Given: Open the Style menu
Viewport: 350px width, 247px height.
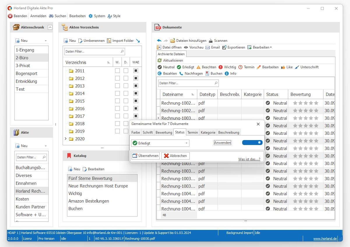Looking at the screenshot, I should tap(114, 16).
